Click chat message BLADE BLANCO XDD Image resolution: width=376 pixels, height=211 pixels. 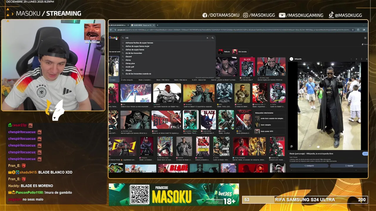pyautogui.click(x=55, y=172)
